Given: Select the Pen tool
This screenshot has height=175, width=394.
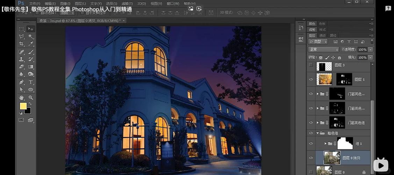Looking at the screenshot, I should tap(21, 82).
